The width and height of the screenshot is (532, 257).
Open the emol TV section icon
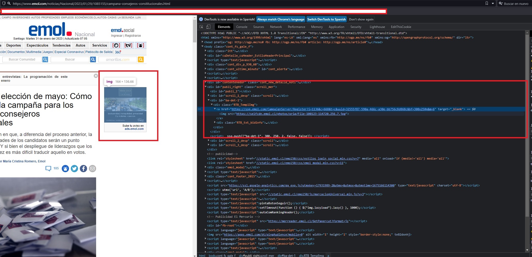pyautogui.click(x=128, y=45)
